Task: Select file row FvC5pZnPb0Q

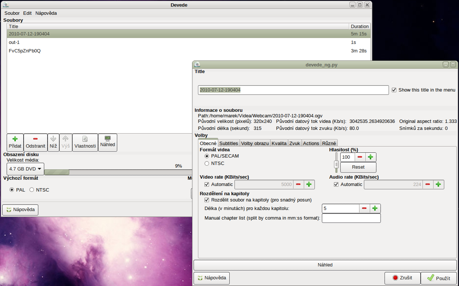Action: click(x=188, y=51)
